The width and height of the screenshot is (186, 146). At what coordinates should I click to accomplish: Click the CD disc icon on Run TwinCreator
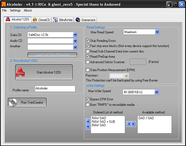[x=13, y=103]
